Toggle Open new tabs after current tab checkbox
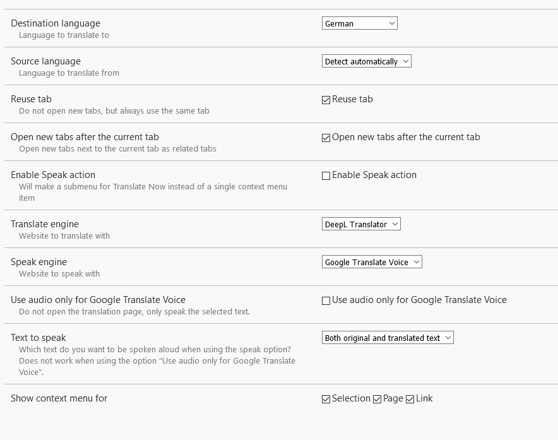The image size is (558, 440). 326,138
